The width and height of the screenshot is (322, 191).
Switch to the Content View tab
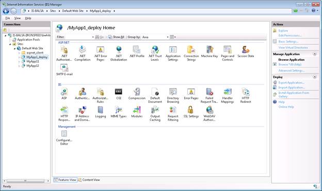click(x=89, y=180)
